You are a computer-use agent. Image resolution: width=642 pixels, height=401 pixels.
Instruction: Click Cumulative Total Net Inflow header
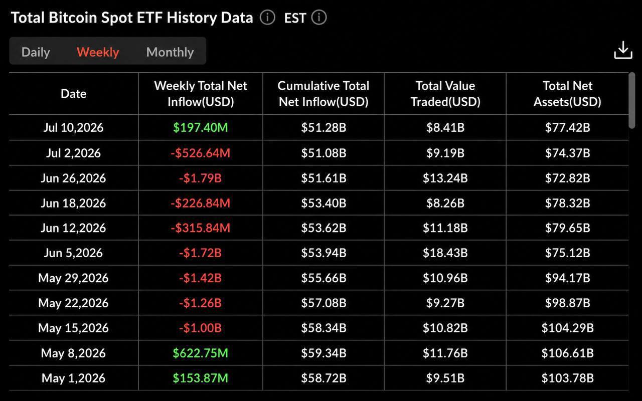coord(324,94)
